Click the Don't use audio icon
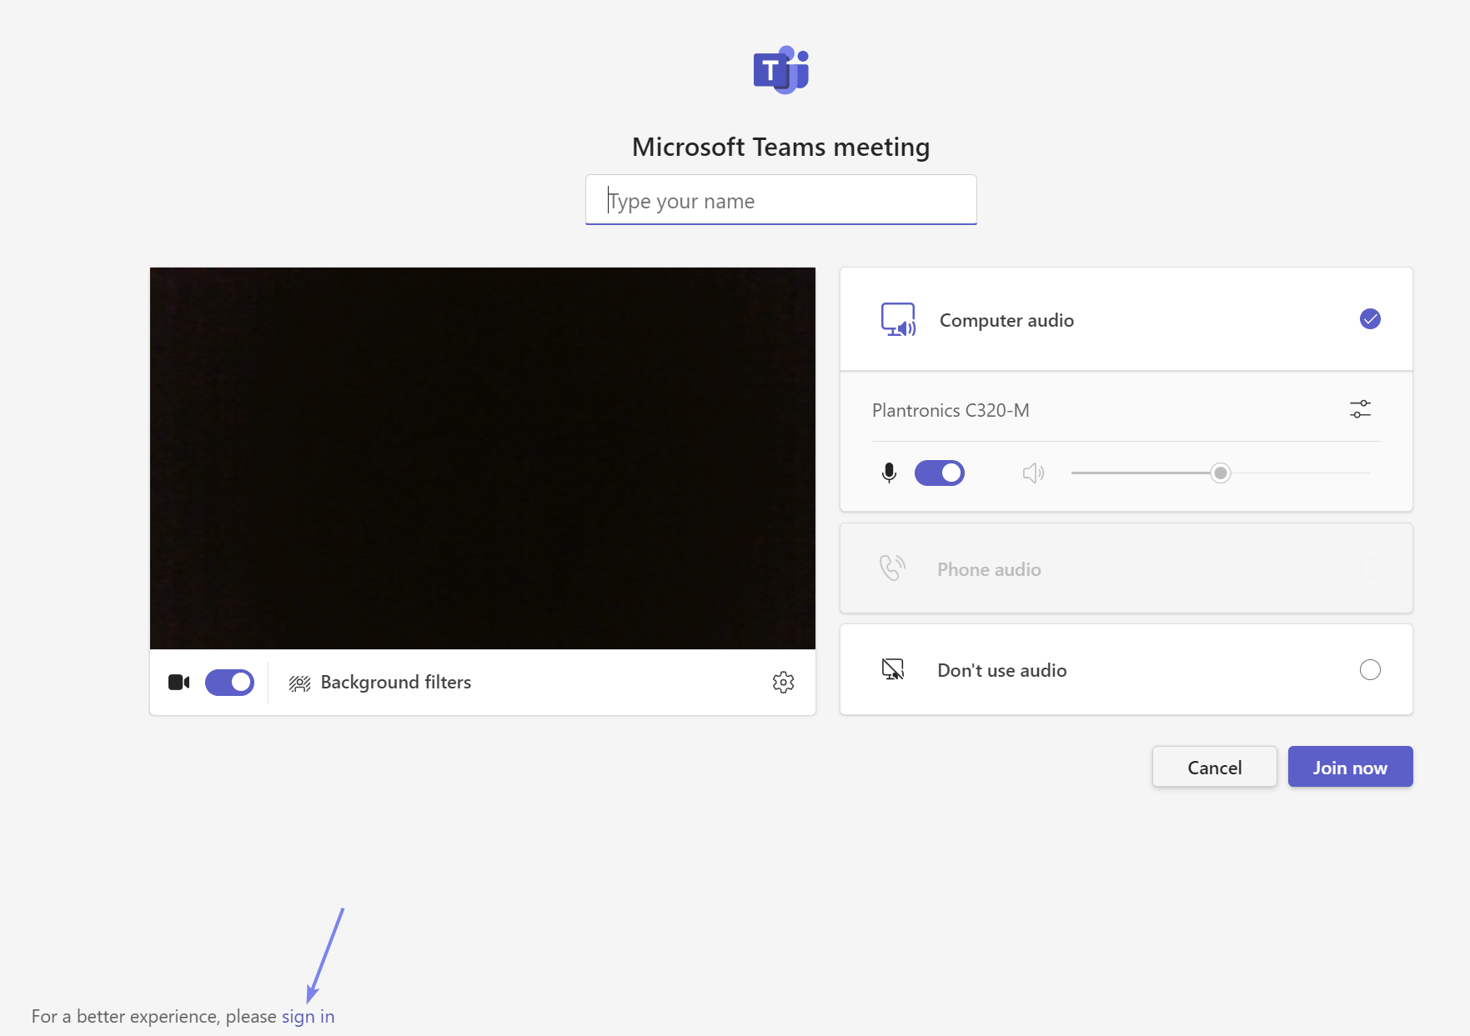This screenshot has height=1036, width=1470. pos(892,669)
